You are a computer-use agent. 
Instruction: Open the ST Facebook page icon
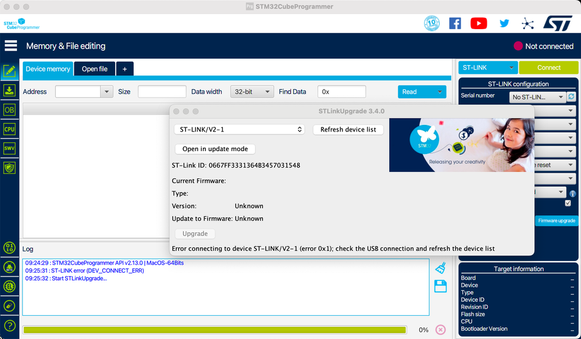tap(455, 23)
